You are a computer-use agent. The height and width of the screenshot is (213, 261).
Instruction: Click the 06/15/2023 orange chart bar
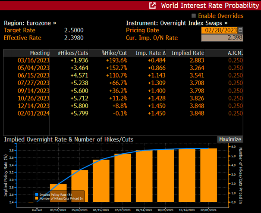tap(101, 181)
